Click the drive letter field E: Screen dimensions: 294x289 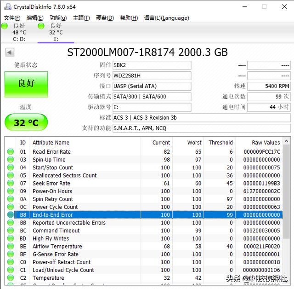click(152, 107)
